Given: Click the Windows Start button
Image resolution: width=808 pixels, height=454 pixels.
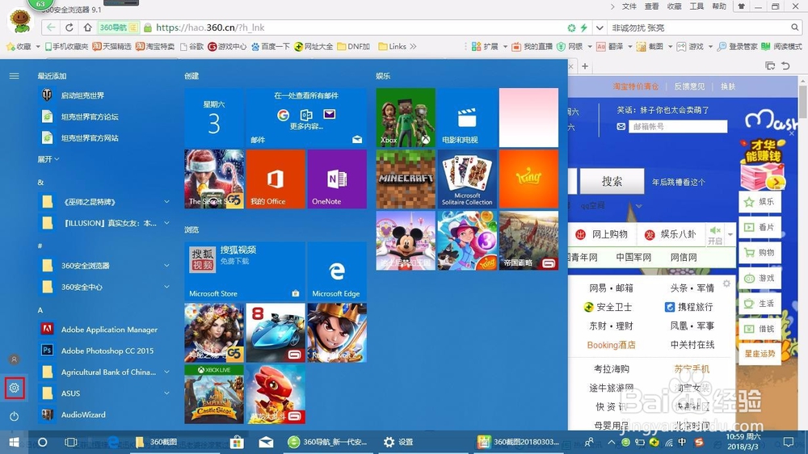Looking at the screenshot, I should point(14,442).
